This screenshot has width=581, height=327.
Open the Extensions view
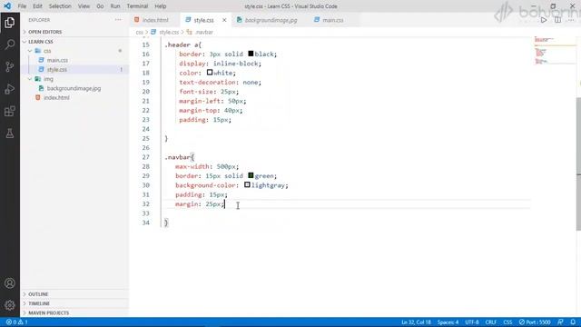click(10, 111)
